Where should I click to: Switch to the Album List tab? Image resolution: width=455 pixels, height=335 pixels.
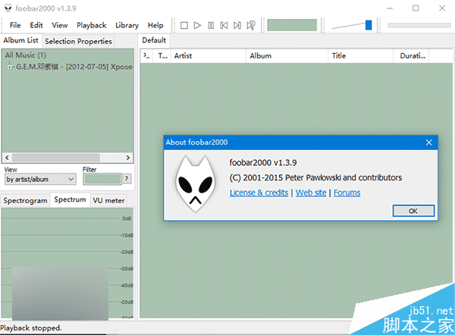tap(21, 40)
